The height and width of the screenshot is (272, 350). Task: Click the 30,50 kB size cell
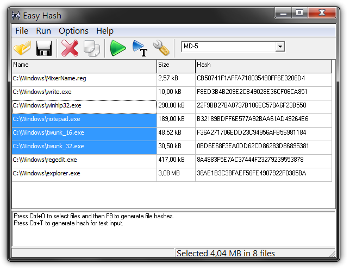coord(176,148)
